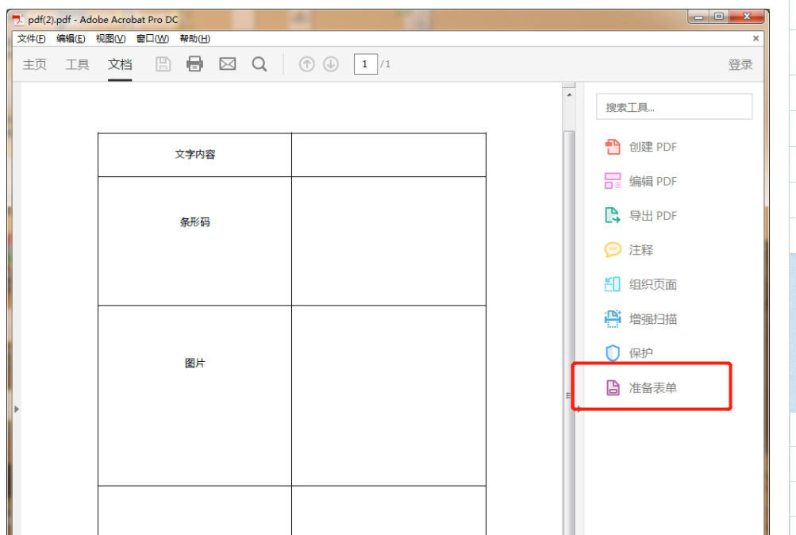Maximize the Acrobat window

coord(719,17)
